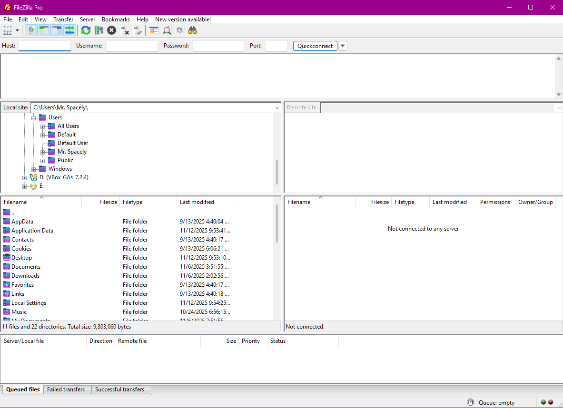Click the refresh file lists icon

pos(86,30)
